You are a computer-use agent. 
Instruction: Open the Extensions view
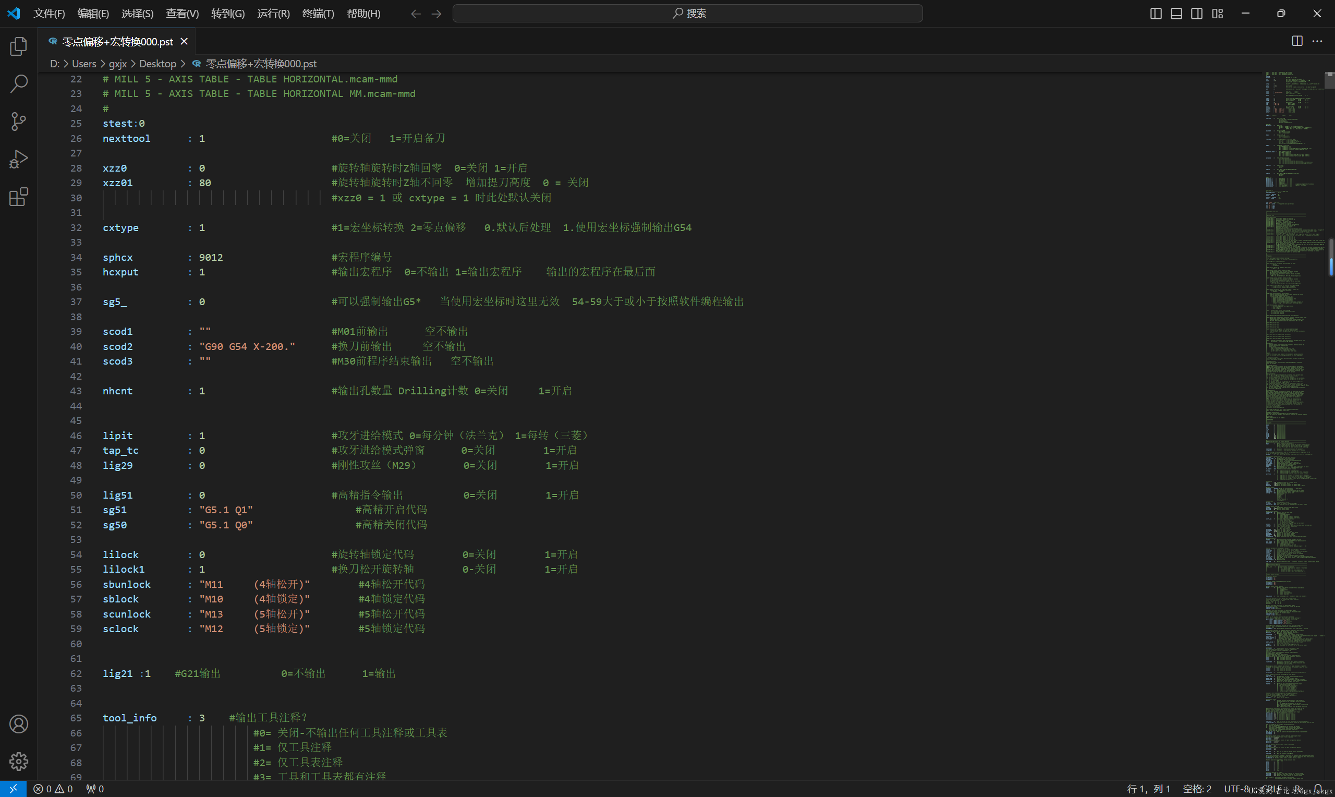(x=19, y=197)
